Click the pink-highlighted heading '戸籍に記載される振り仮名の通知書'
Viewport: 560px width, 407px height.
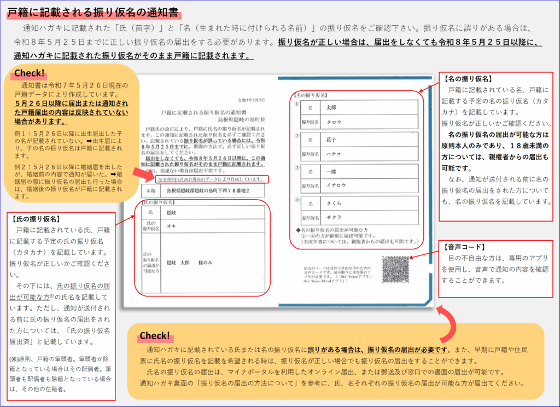click(x=93, y=13)
